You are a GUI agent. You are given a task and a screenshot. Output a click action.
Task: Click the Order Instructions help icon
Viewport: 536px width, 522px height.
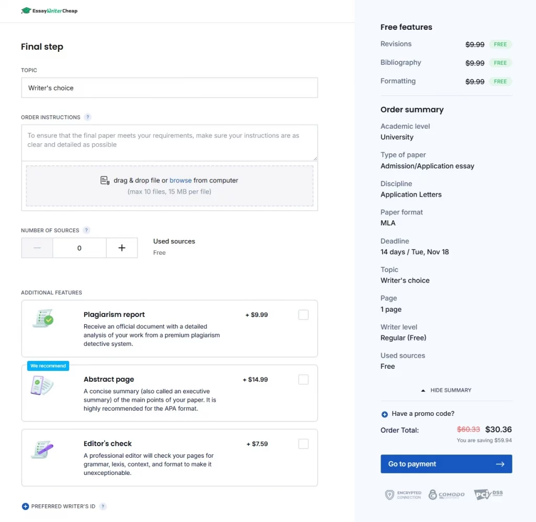click(87, 117)
